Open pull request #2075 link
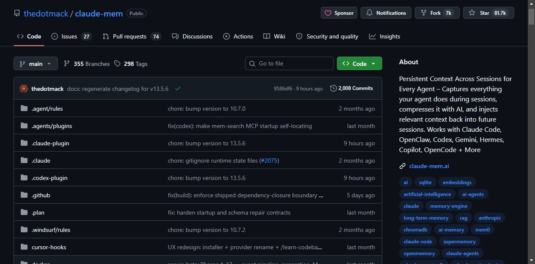The image size is (535, 264). point(269,161)
